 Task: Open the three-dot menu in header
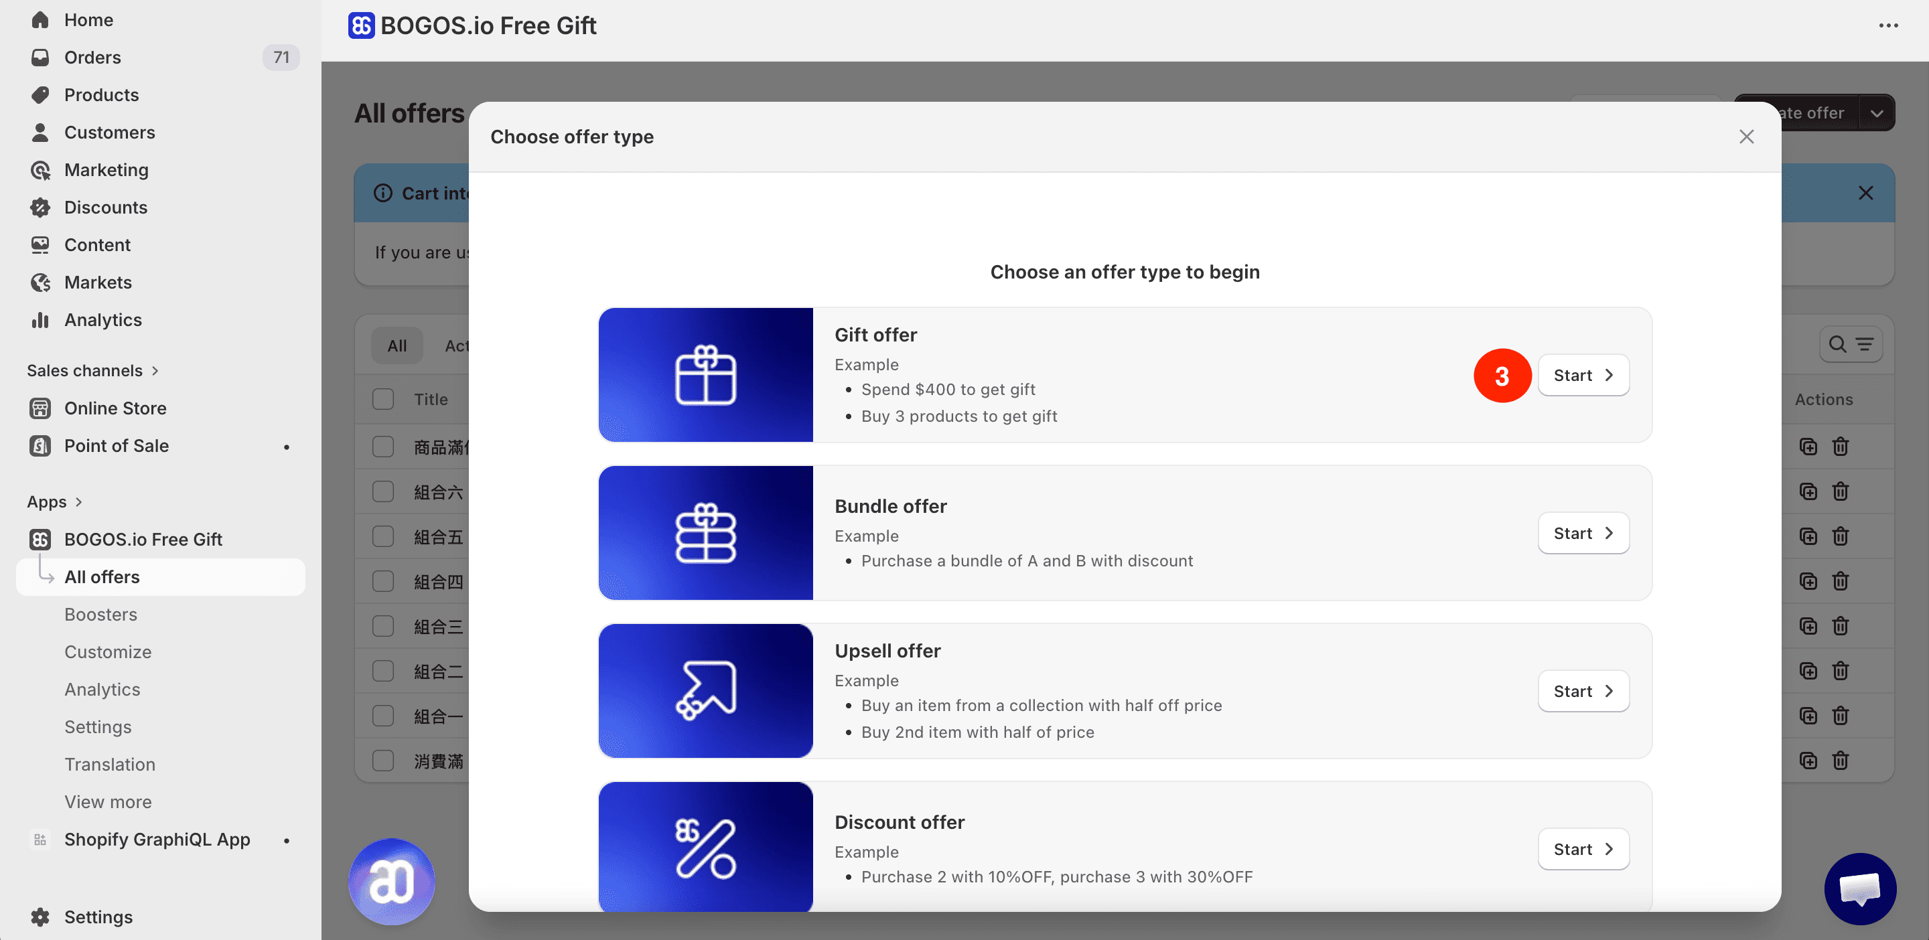(x=1888, y=25)
